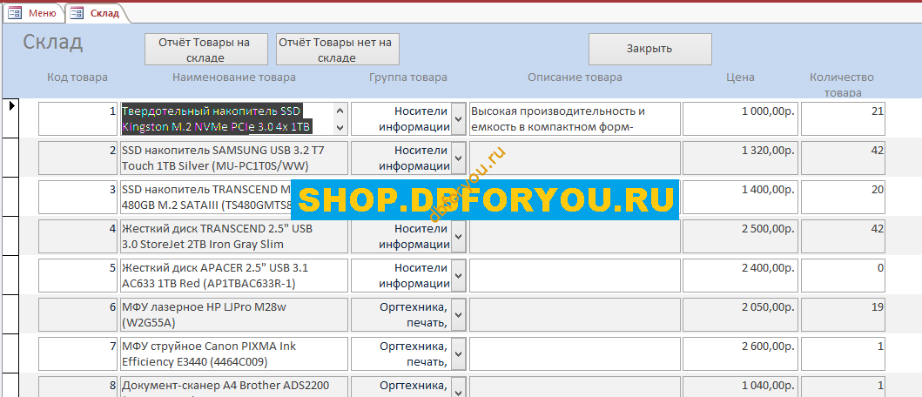This screenshot has height=397, width=922.
Task: Click the quantity field showing 20
Action: (843, 197)
